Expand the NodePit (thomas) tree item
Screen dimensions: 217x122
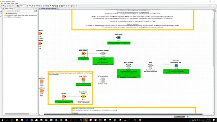4,14
